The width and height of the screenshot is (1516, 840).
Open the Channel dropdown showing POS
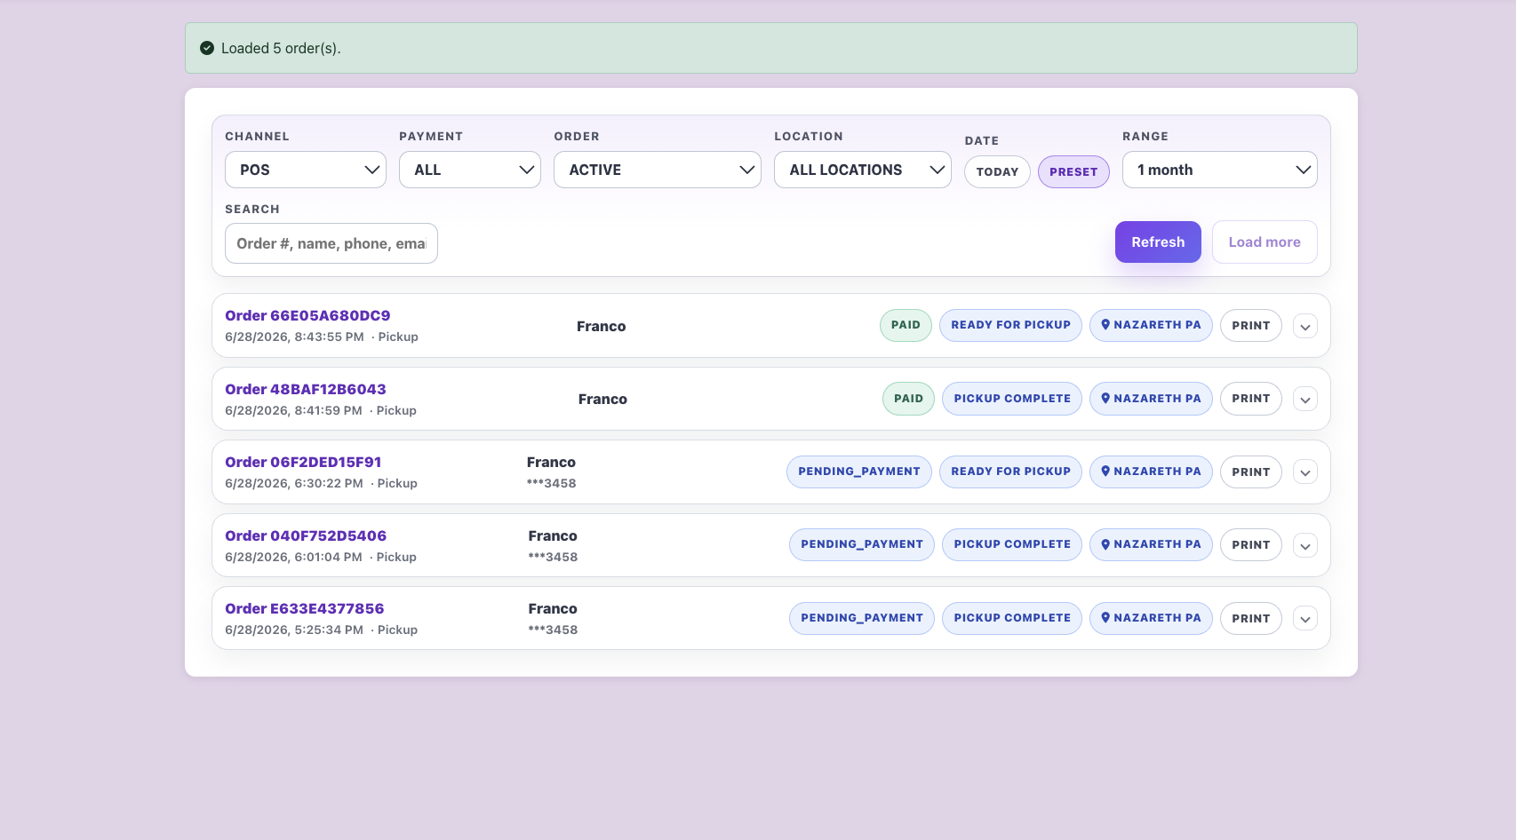[x=306, y=170]
